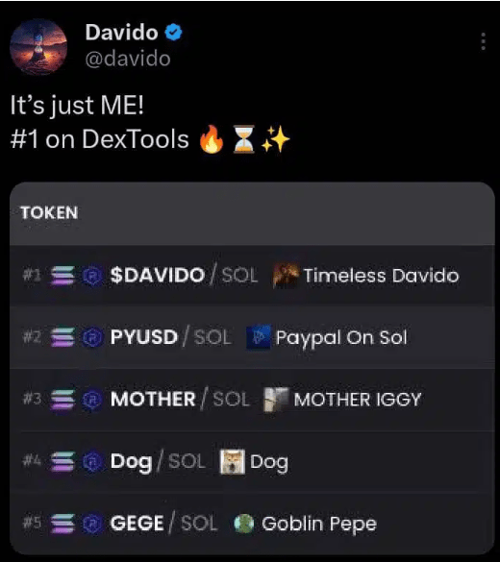Screen dimensions: 500x562
Task: Click the MOTHER IGGY token logo
Action: [276, 400]
